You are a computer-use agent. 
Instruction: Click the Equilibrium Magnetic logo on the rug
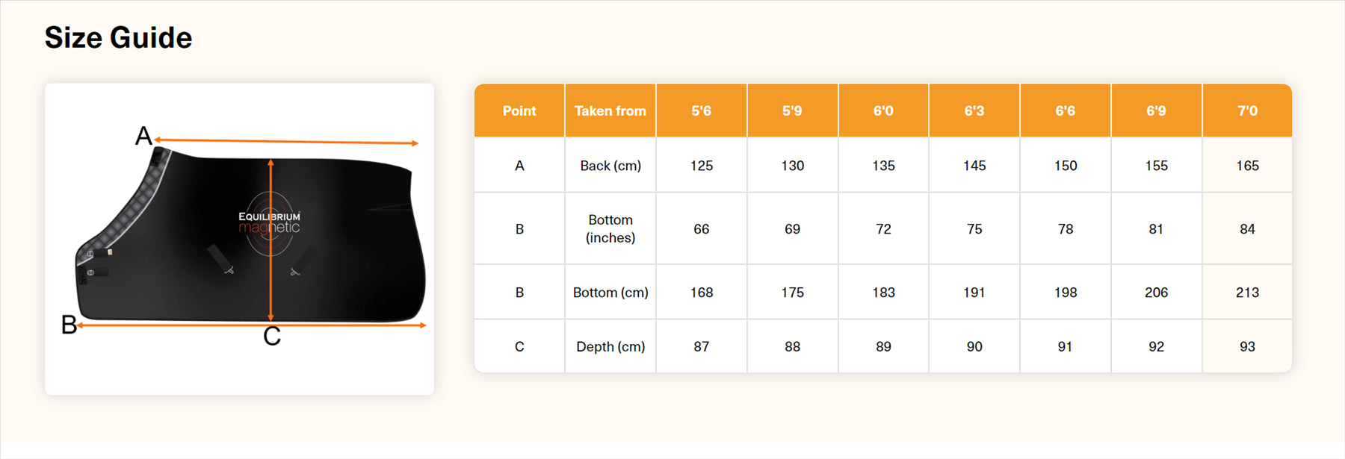pyautogui.click(x=269, y=222)
